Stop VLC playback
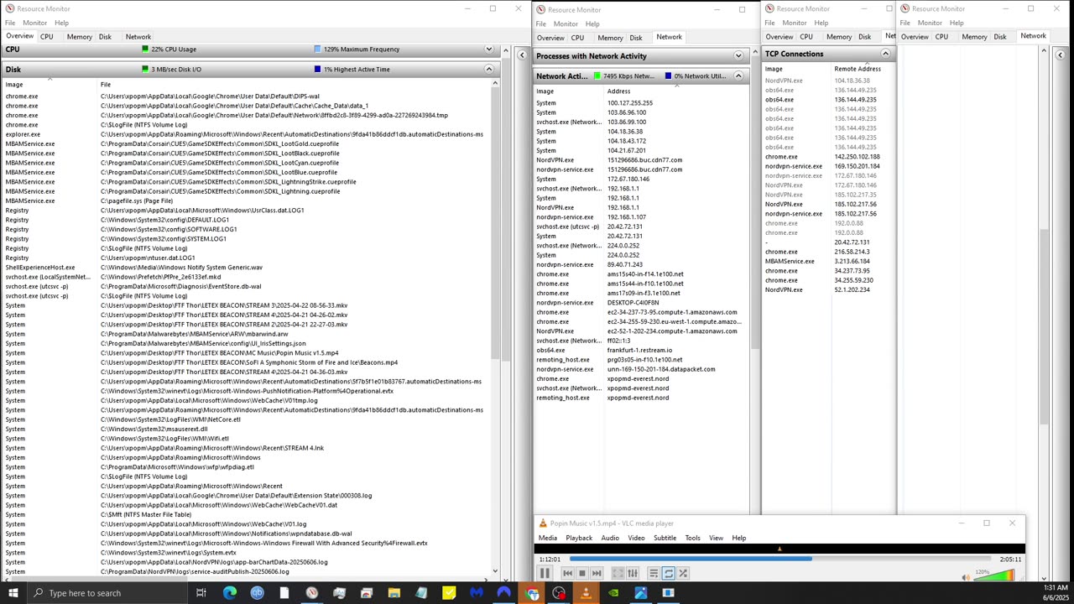This screenshot has height=604, width=1074. [581, 573]
